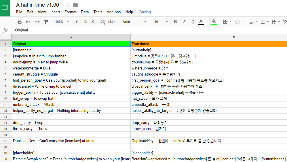287x162 pixels.
Task: Select cell DuplicateKey = Can't carry two
Action: pyautogui.click(x=71, y=141)
